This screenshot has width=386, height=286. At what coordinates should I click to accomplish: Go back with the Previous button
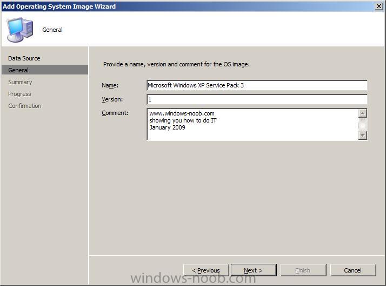coord(206,270)
